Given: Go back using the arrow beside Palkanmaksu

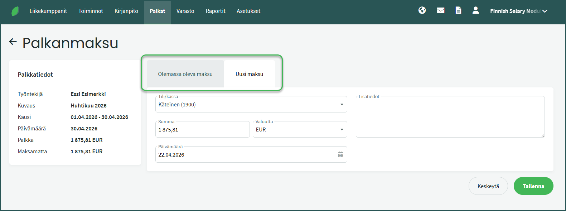Looking at the screenshot, I should [x=13, y=42].
